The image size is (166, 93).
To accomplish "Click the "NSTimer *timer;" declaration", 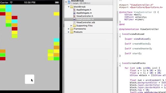I will pyautogui.click(x=134, y=20).
